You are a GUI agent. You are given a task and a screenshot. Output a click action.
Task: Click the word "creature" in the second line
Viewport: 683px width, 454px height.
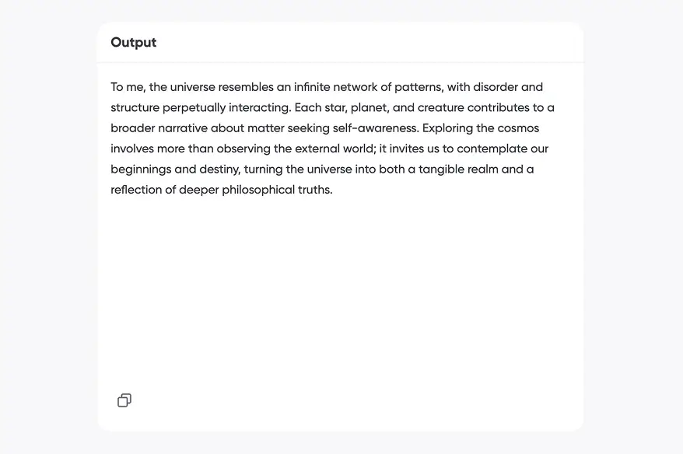tap(440, 107)
